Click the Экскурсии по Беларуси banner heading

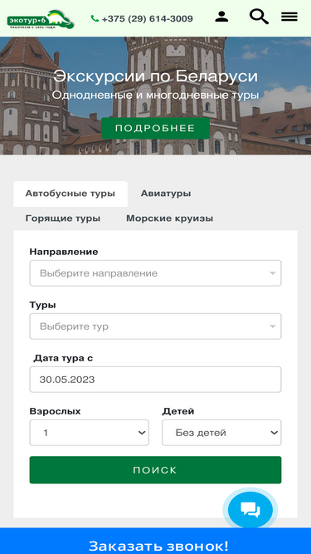[x=156, y=76]
